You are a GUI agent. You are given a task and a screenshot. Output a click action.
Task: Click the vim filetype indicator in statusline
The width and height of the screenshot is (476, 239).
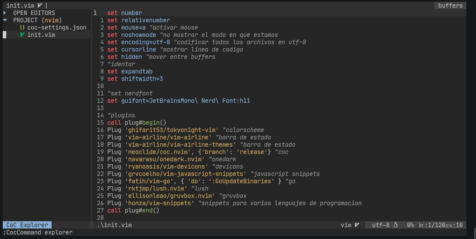[346, 225]
